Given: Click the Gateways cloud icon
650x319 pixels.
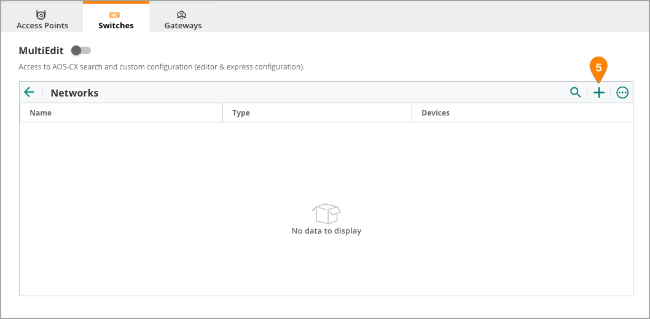Looking at the screenshot, I should tap(182, 15).
